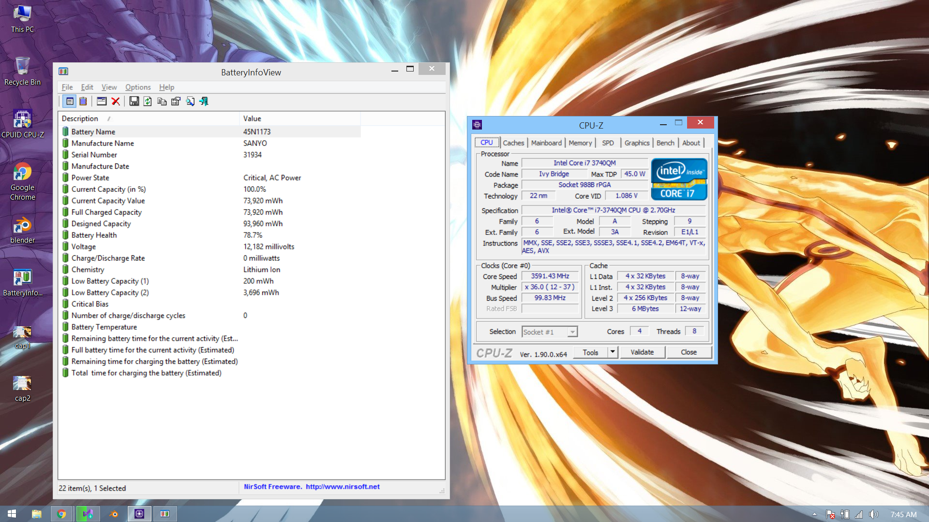Switch to the Memory tab
The width and height of the screenshot is (929, 522).
click(580, 143)
